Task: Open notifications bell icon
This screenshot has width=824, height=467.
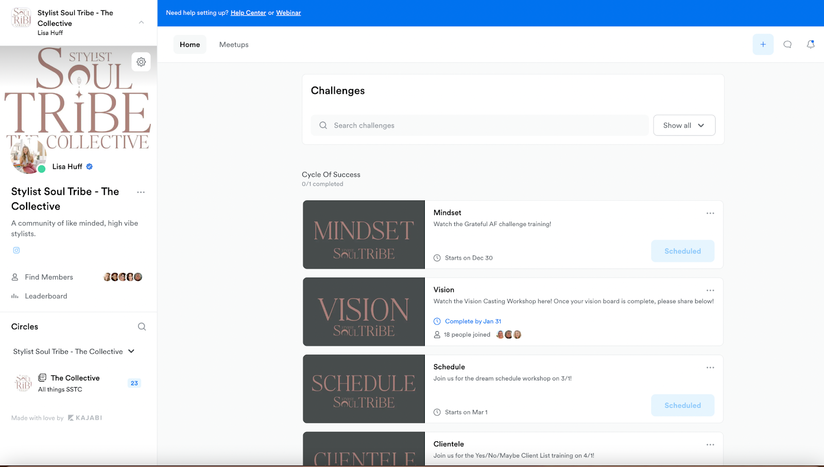Action: [811, 44]
